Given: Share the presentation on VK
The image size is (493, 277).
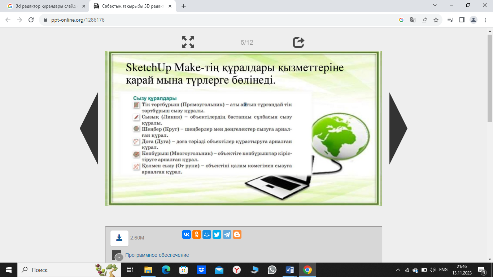Looking at the screenshot, I should coord(187,234).
